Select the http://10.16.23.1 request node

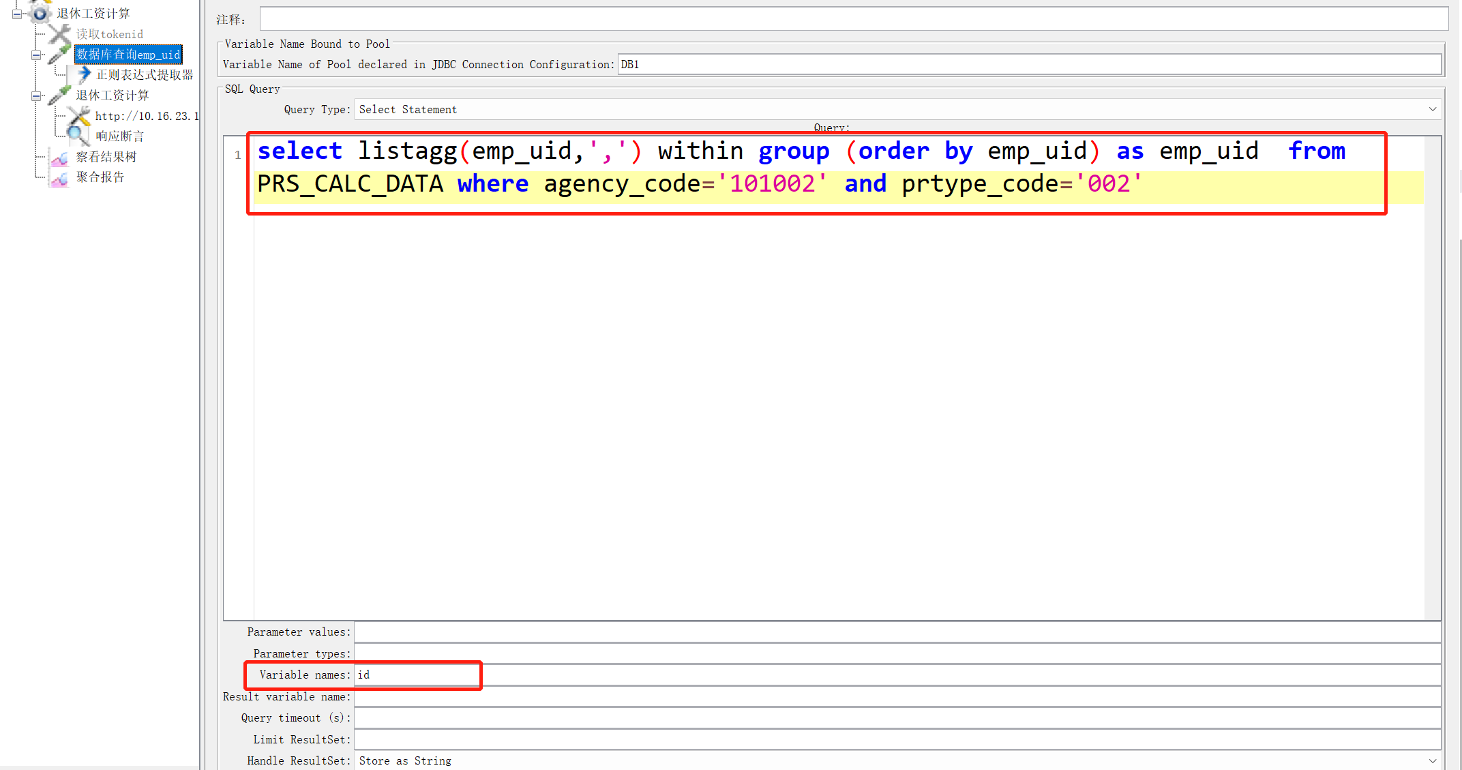[x=146, y=115]
